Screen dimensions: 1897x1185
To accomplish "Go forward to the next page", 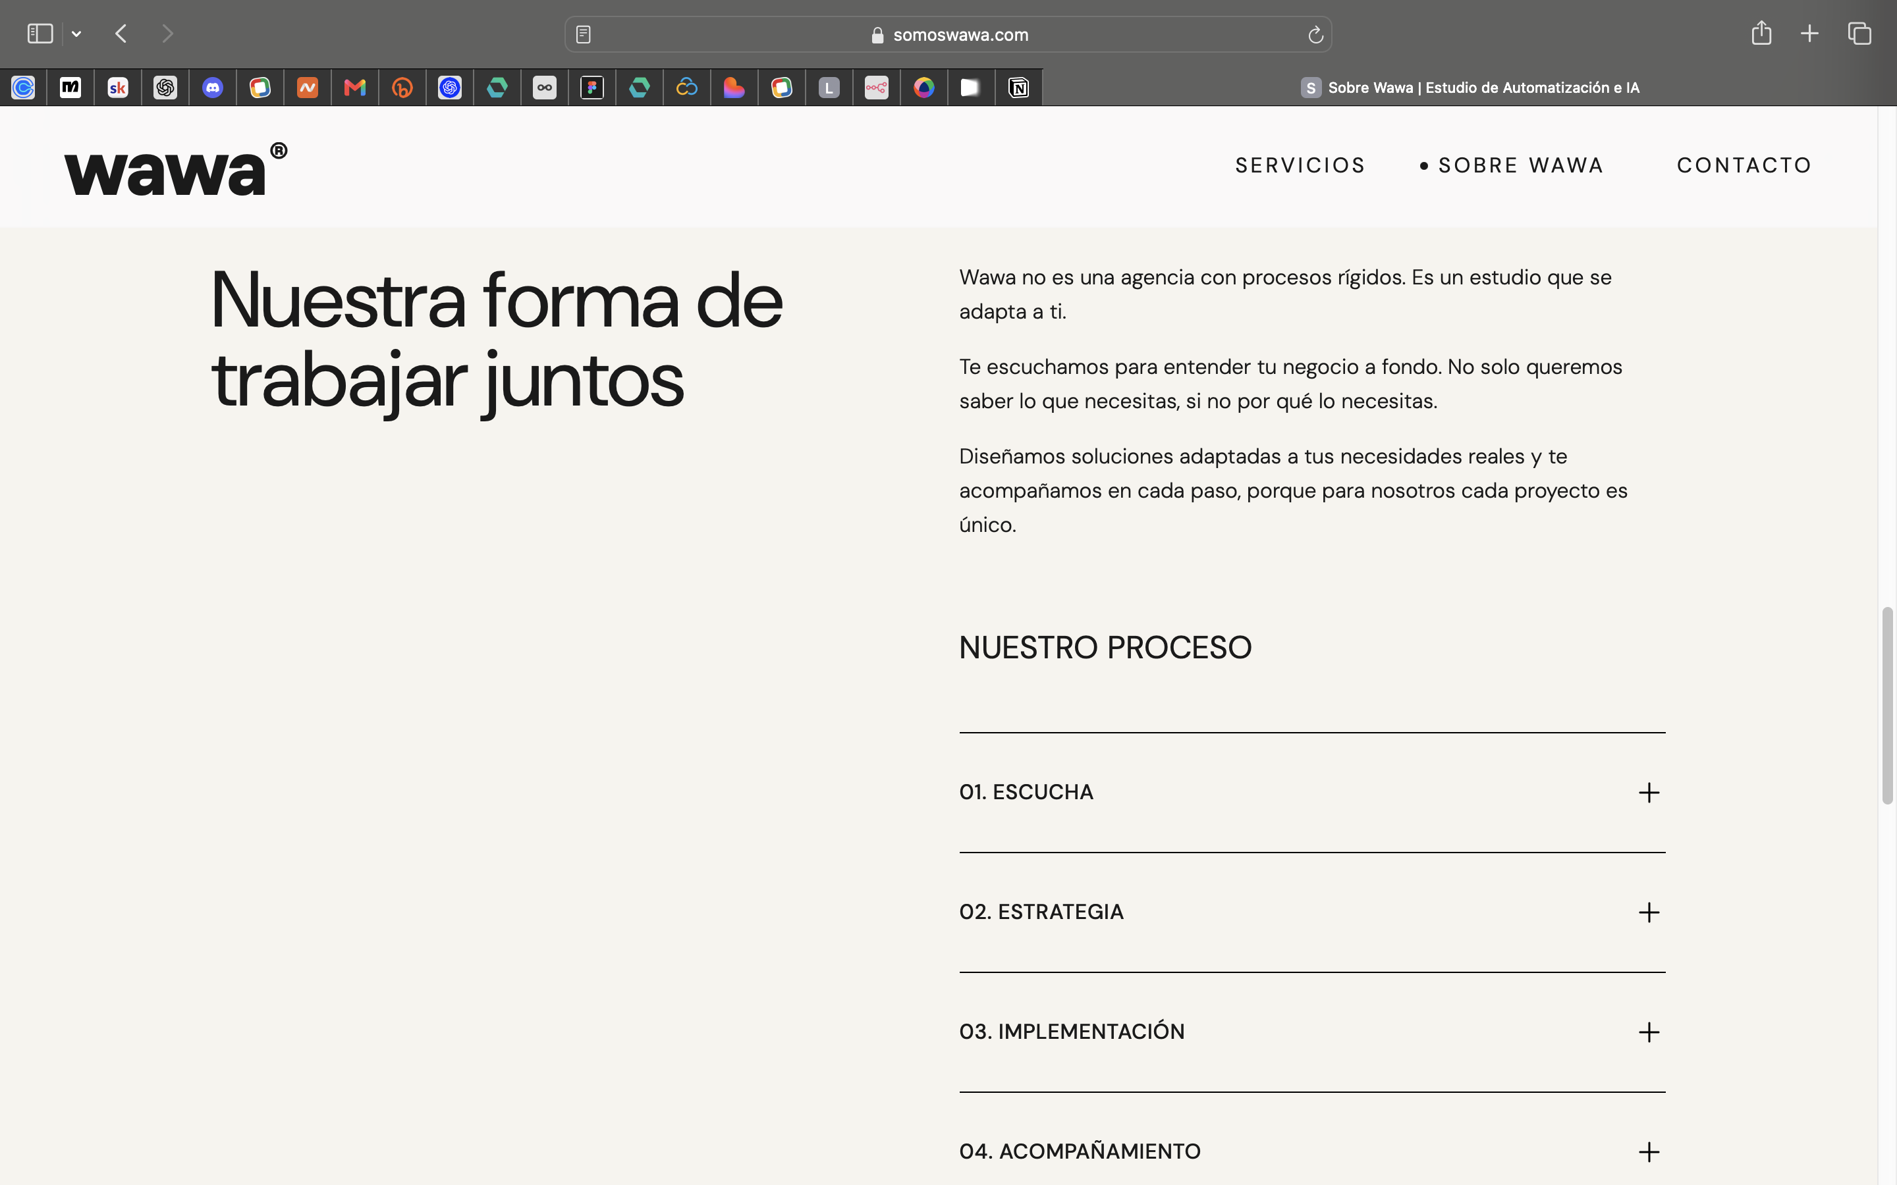I will 167,34.
